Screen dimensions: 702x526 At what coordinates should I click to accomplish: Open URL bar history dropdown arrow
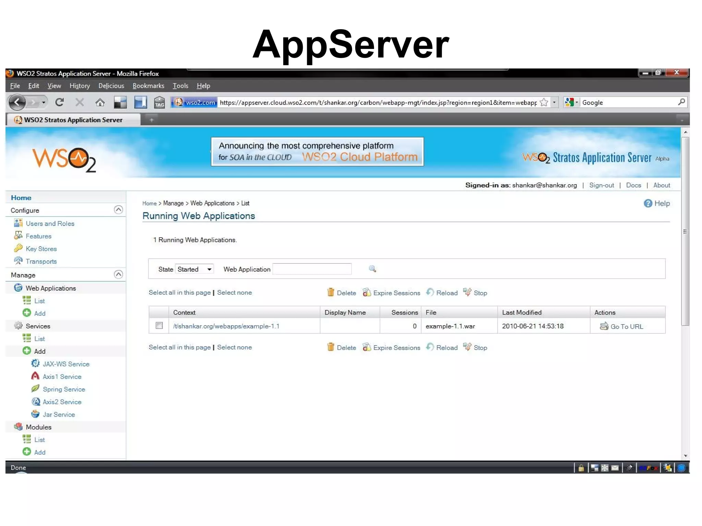pyautogui.click(x=554, y=102)
